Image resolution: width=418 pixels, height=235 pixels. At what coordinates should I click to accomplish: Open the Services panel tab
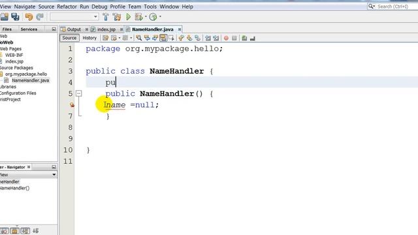29,29
